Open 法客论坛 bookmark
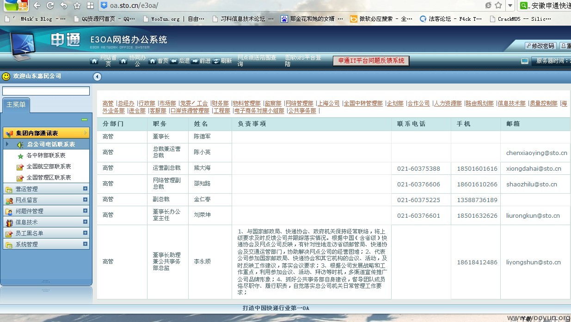571x322 pixels. (451, 19)
